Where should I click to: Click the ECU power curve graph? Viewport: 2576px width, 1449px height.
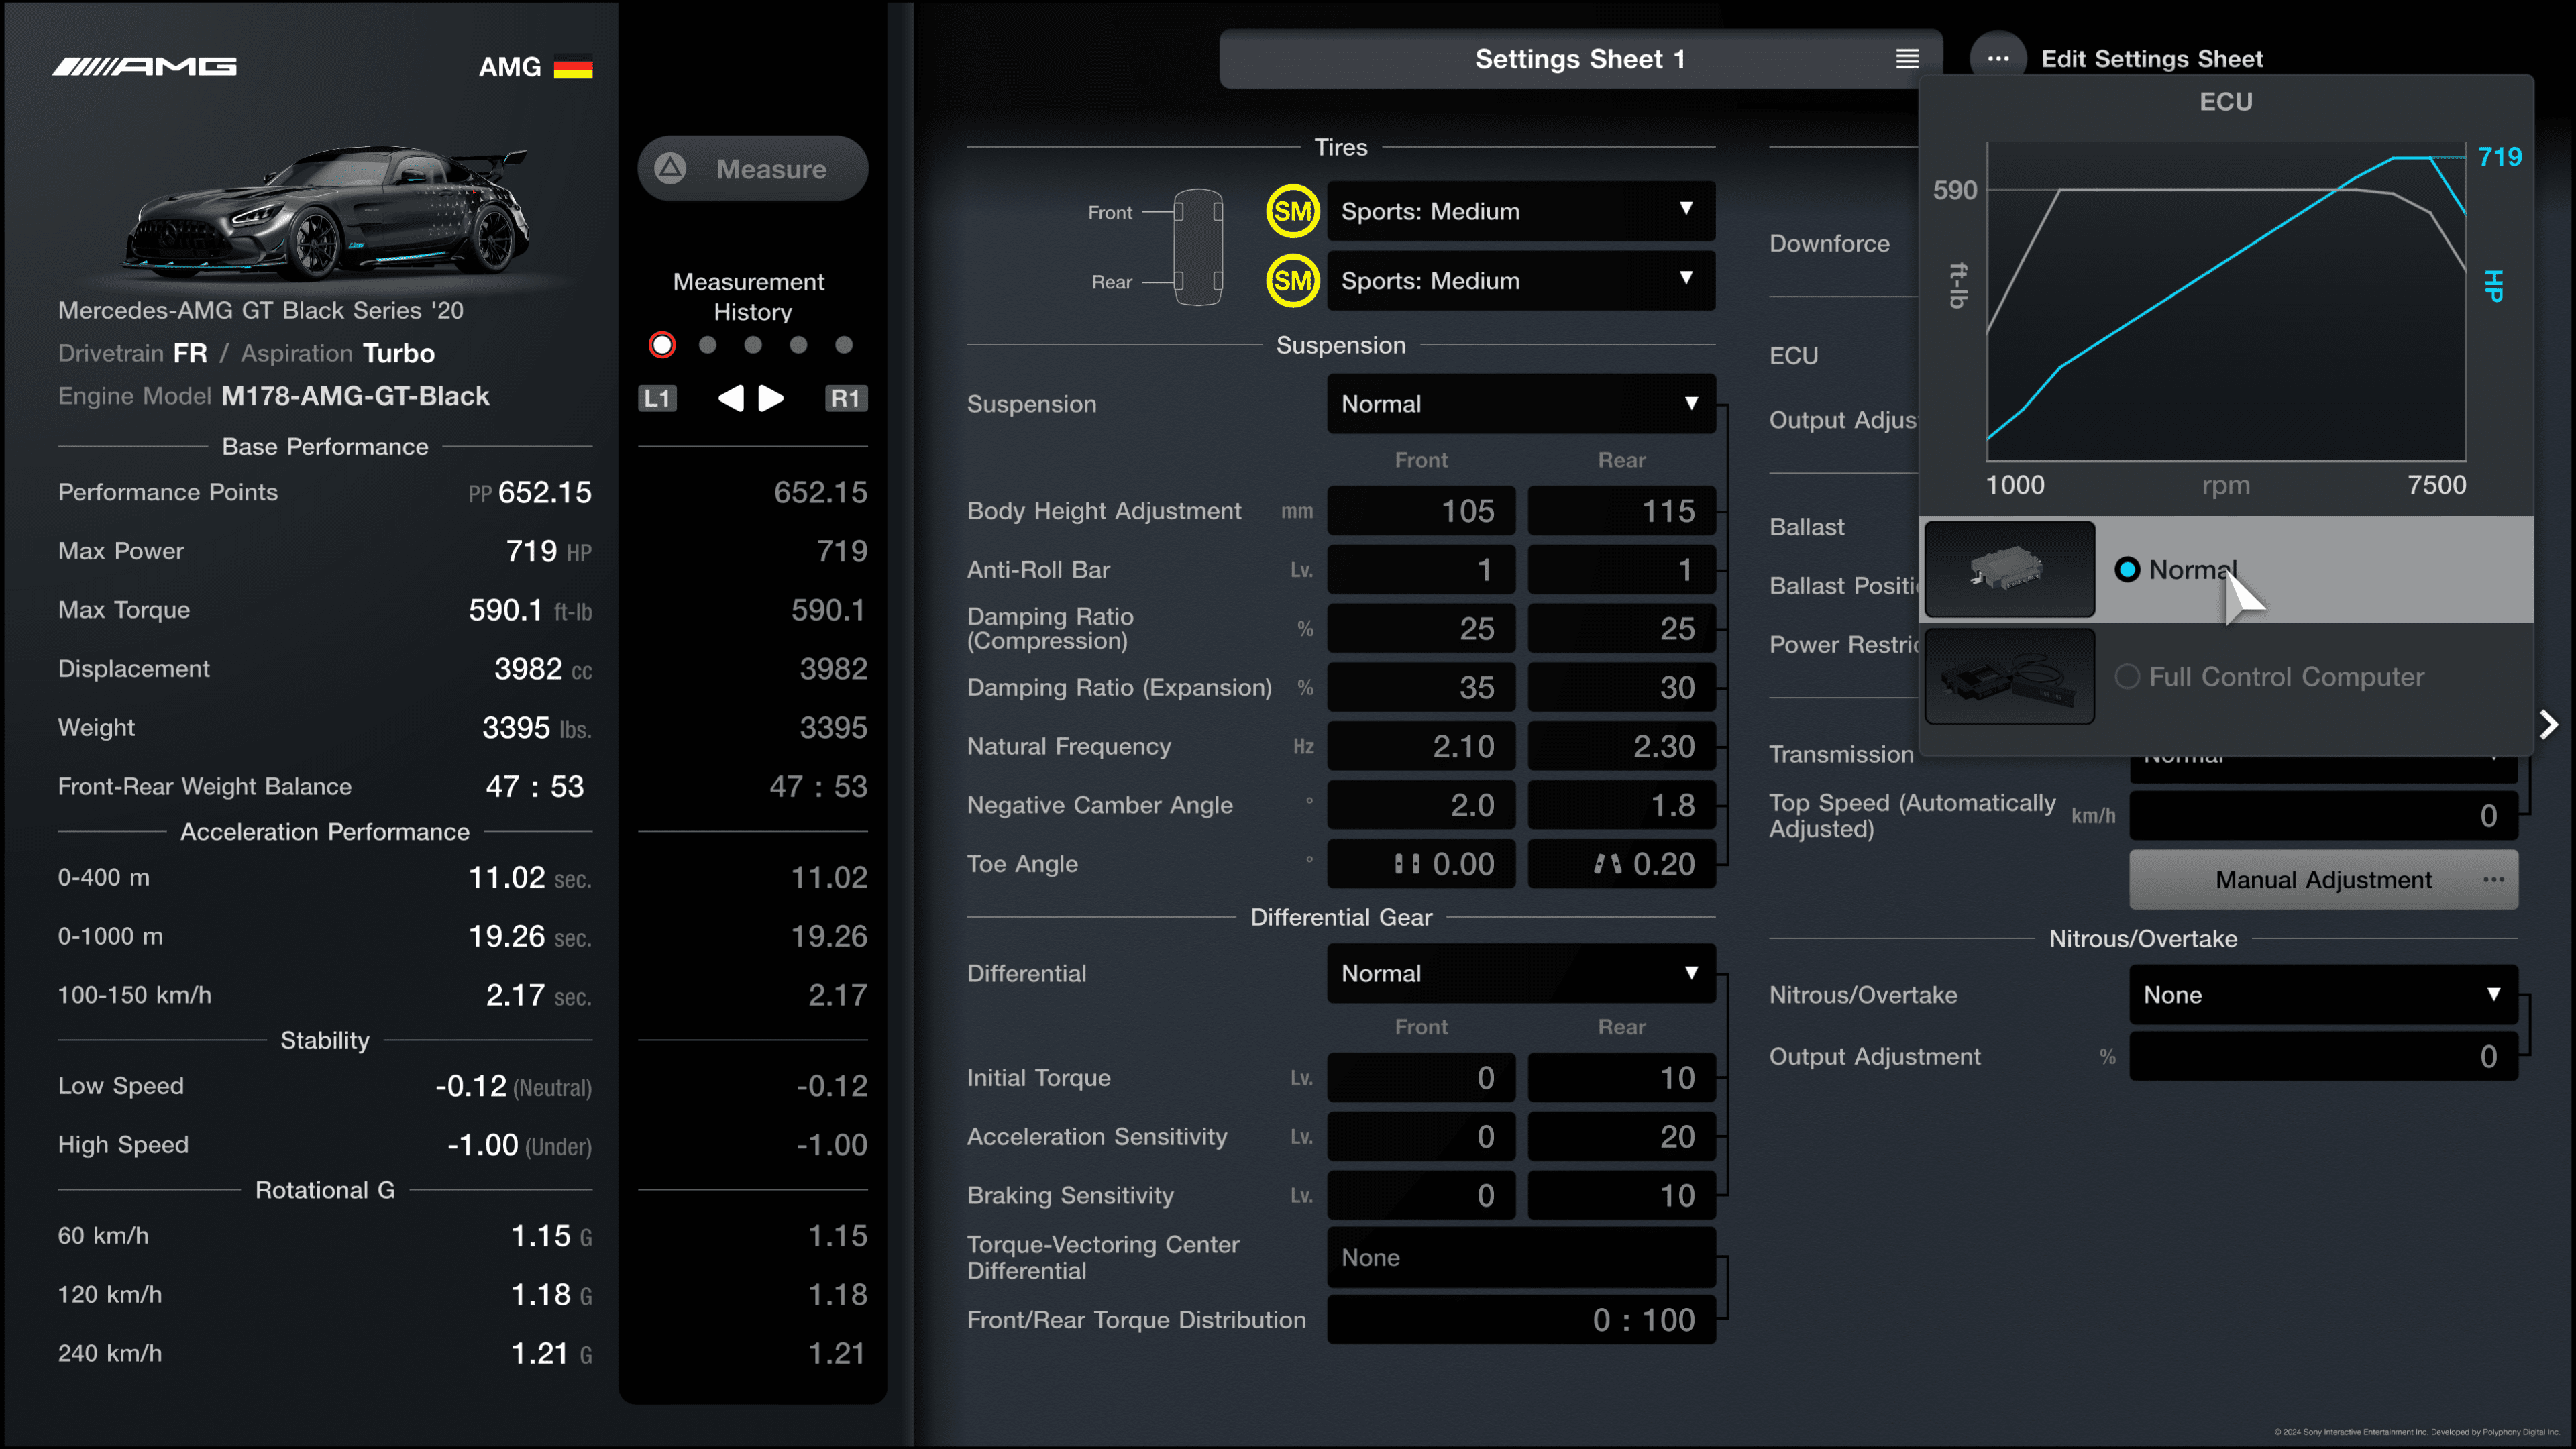2225,300
